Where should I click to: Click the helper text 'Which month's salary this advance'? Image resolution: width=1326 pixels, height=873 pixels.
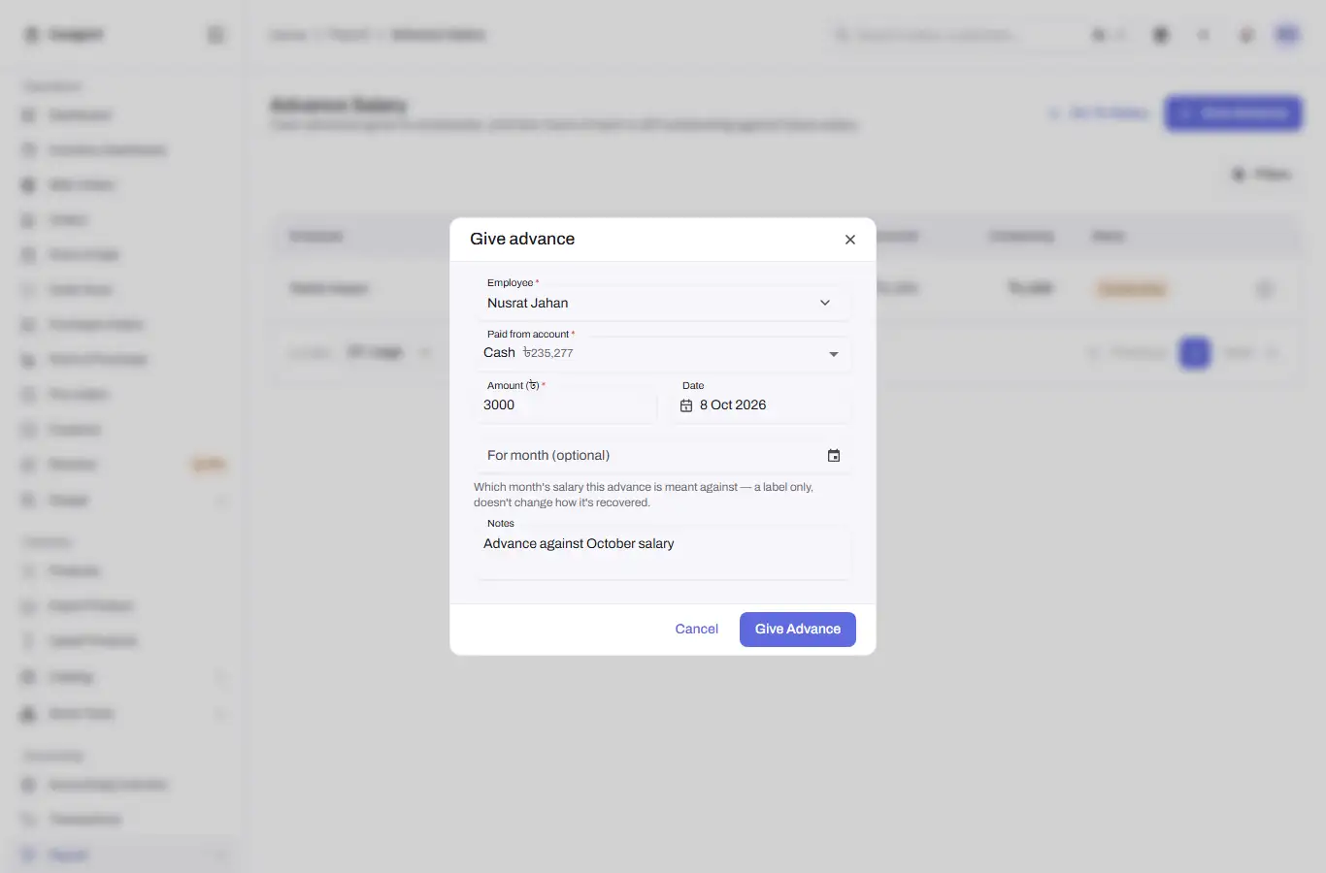pyautogui.click(x=644, y=495)
